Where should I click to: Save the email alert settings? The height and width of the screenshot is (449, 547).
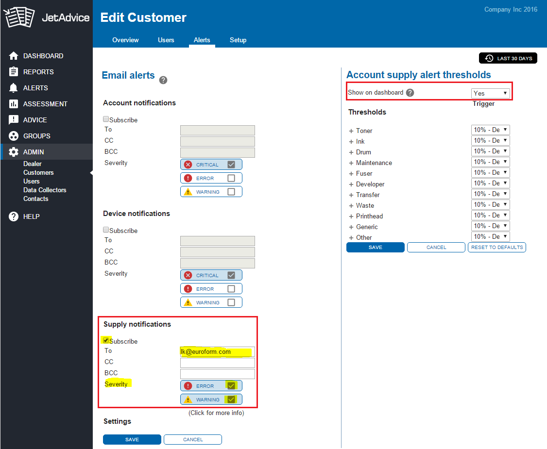pyautogui.click(x=132, y=440)
